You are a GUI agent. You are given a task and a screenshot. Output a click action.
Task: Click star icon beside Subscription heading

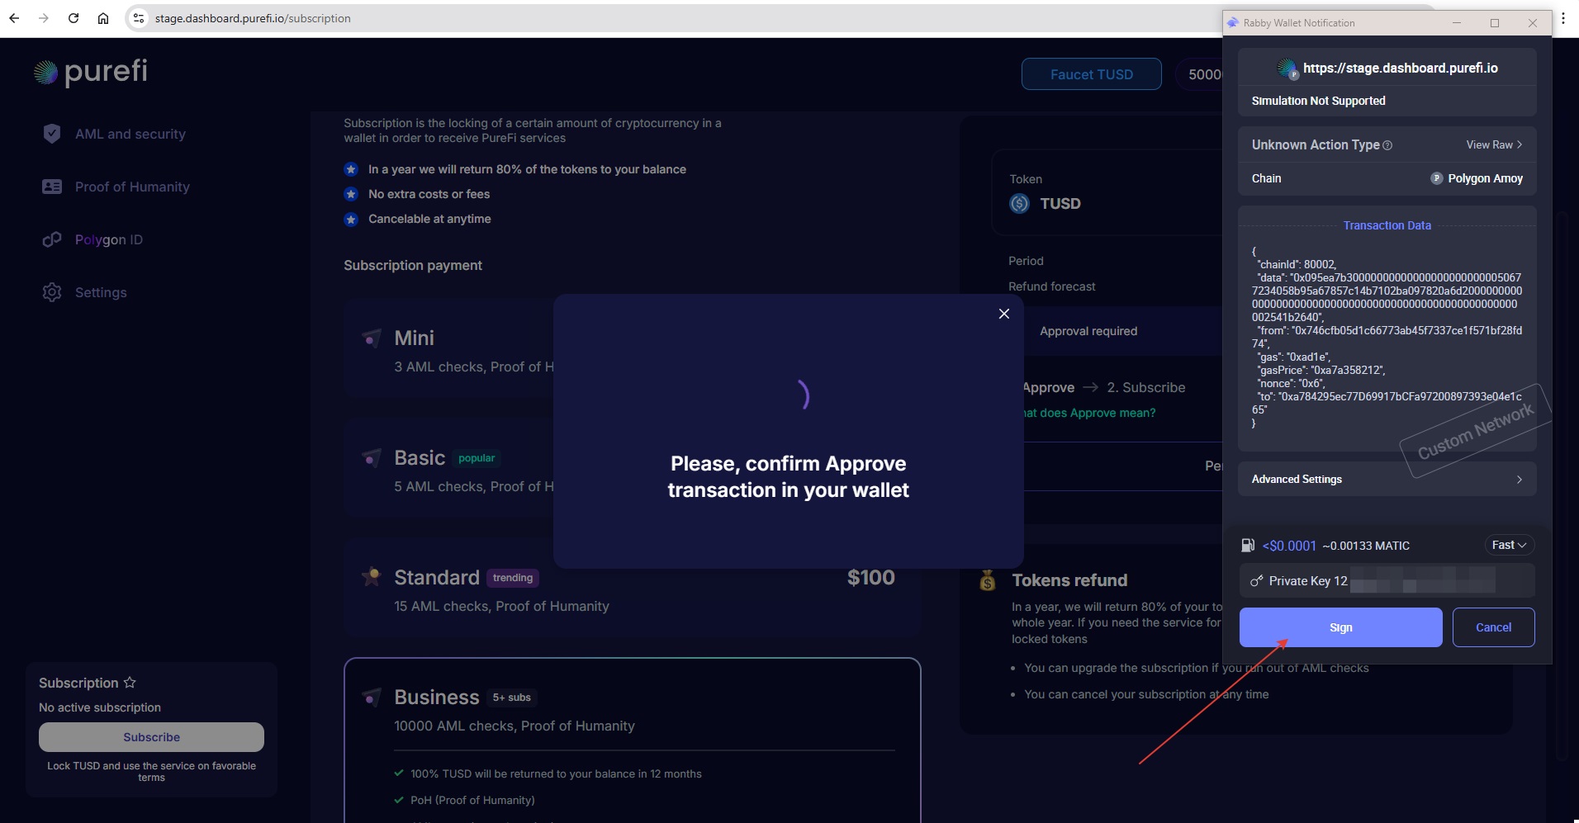tap(130, 683)
